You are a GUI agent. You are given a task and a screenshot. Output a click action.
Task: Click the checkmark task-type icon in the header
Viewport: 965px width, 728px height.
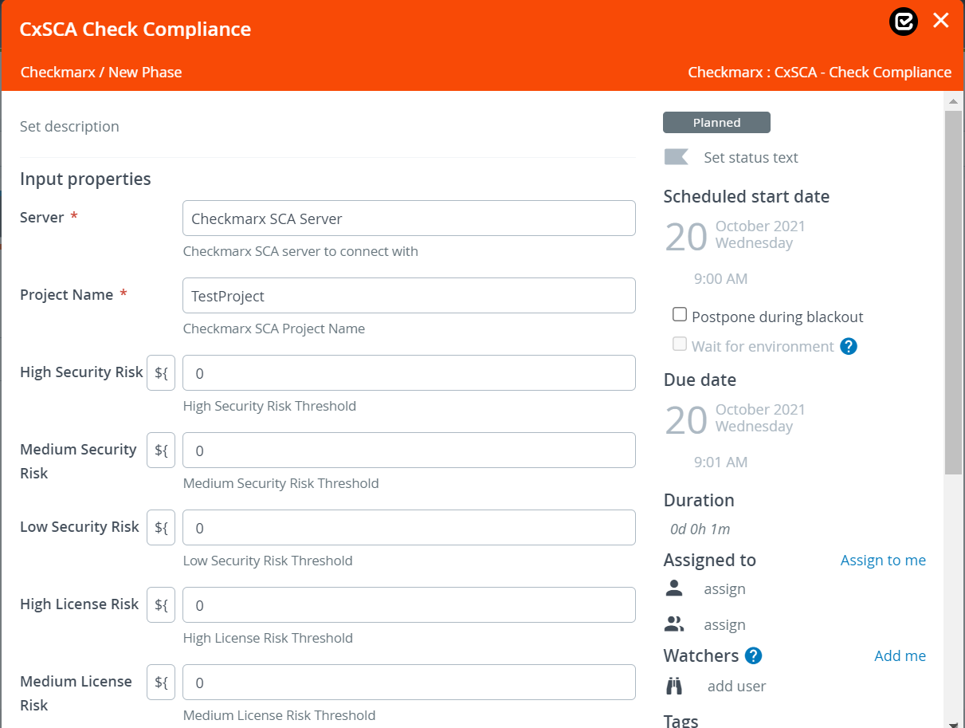tap(904, 22)
